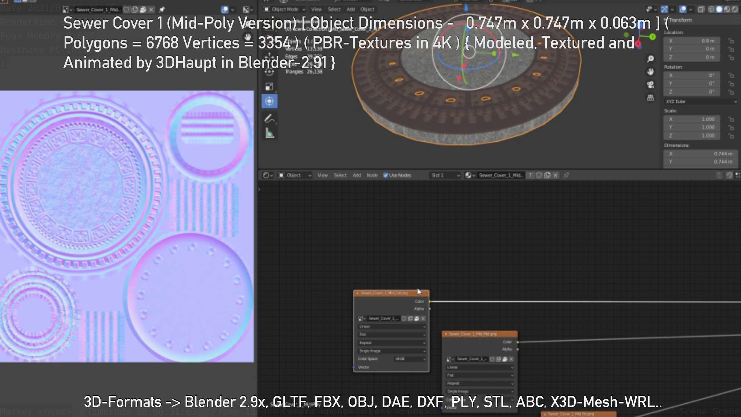The height and width of the screenshot is (417, 741).
Task: Open the View menu in node editor
Action: click(322, 175)
